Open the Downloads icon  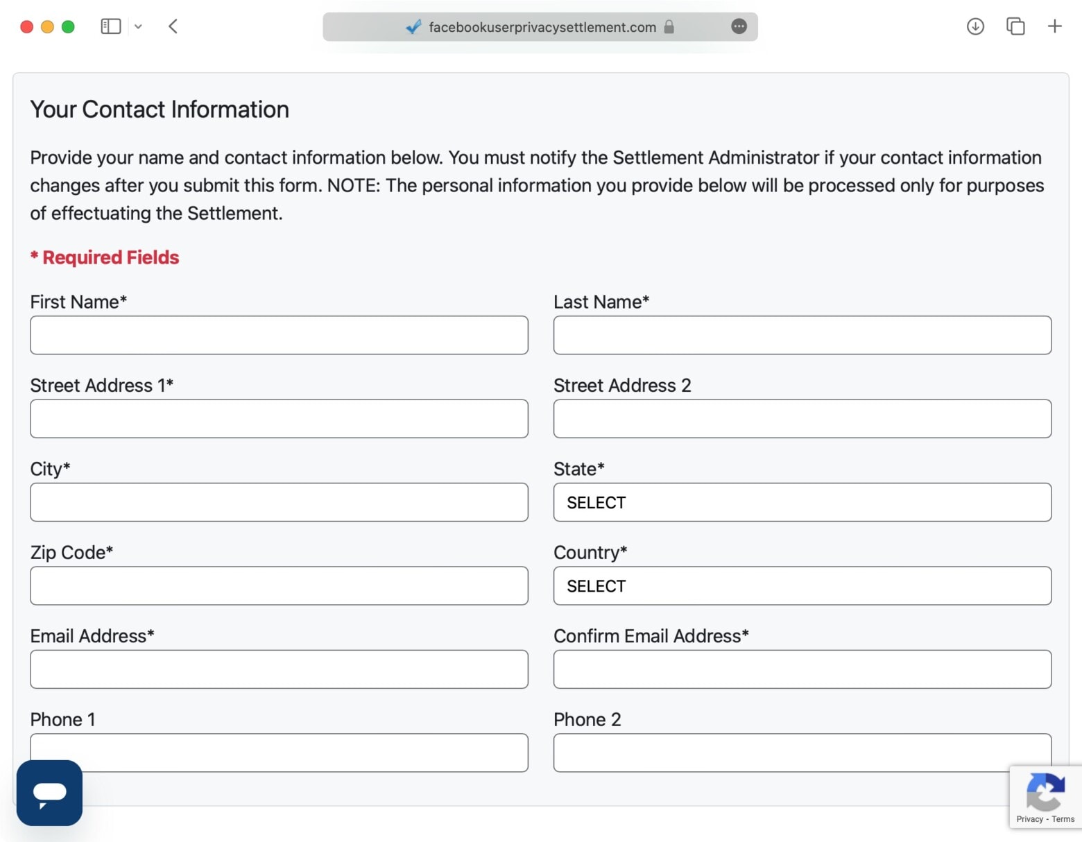[x=975, y=26]
